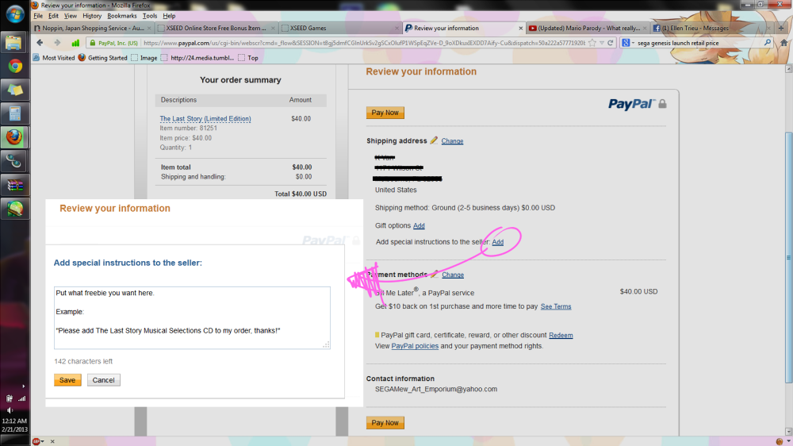The width and height of the screenshot is (793, 446).
Task: Click the bottom Pay Now button
Action: click(385, 423)
